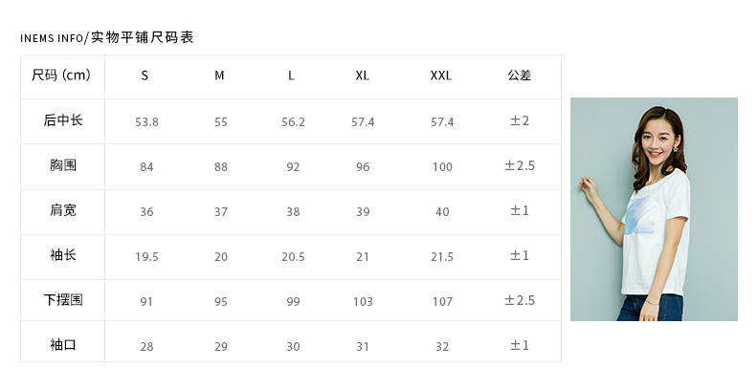
Task: Select the 后中长 row label
Action: 63,120
